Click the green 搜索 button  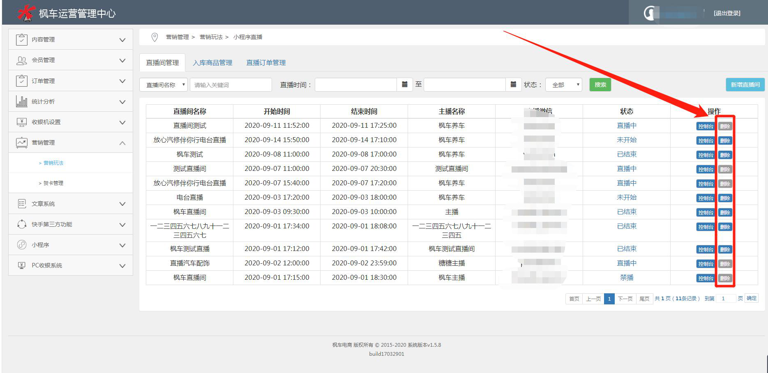pos(600,85)
